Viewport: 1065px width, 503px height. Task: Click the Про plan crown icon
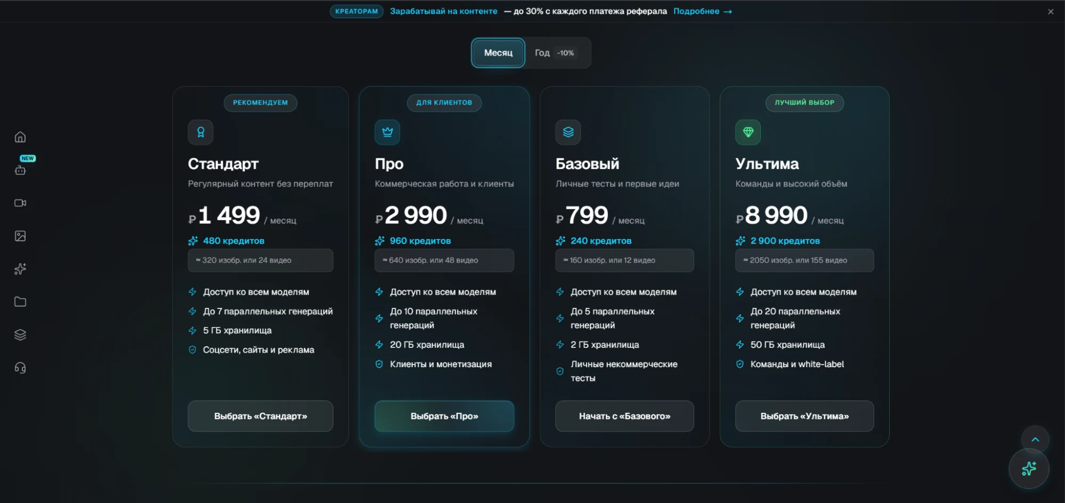tap(387, 132)
